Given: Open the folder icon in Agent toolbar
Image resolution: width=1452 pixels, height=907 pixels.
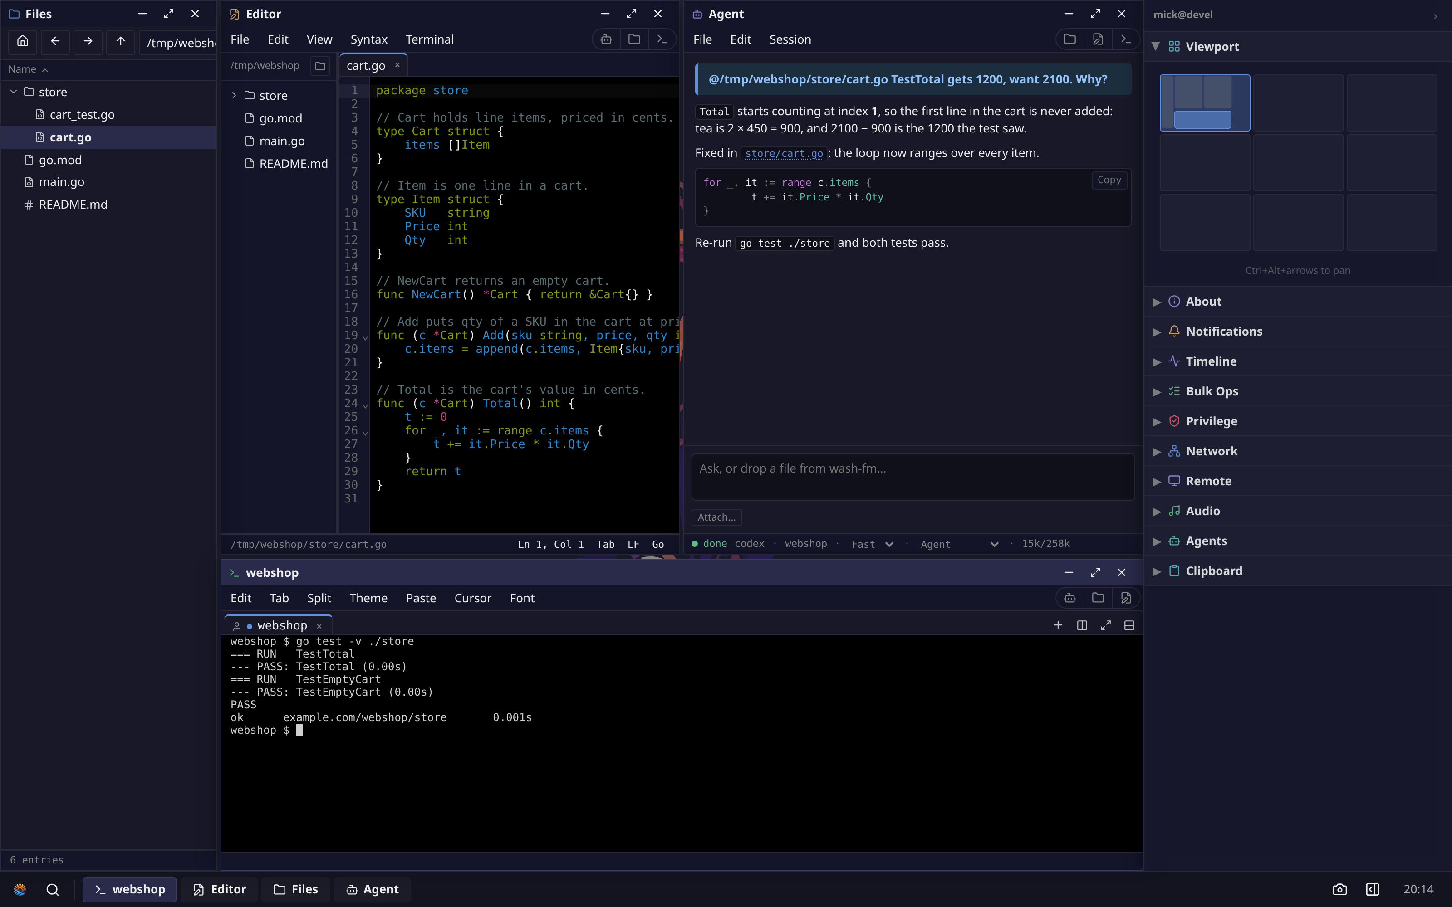Looking at the screenshot, I should click(x=1070, y=39).
